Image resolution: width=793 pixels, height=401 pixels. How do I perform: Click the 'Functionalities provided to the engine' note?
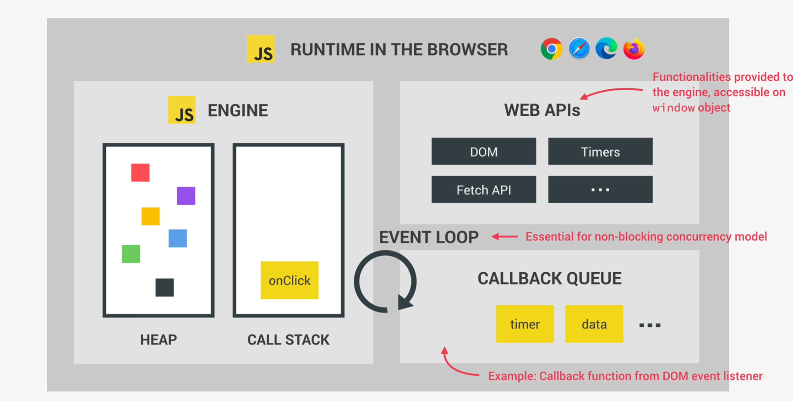click(722, 92)
